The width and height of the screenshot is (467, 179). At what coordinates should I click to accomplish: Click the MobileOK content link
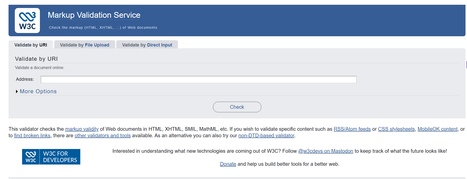tap(437, 129)
